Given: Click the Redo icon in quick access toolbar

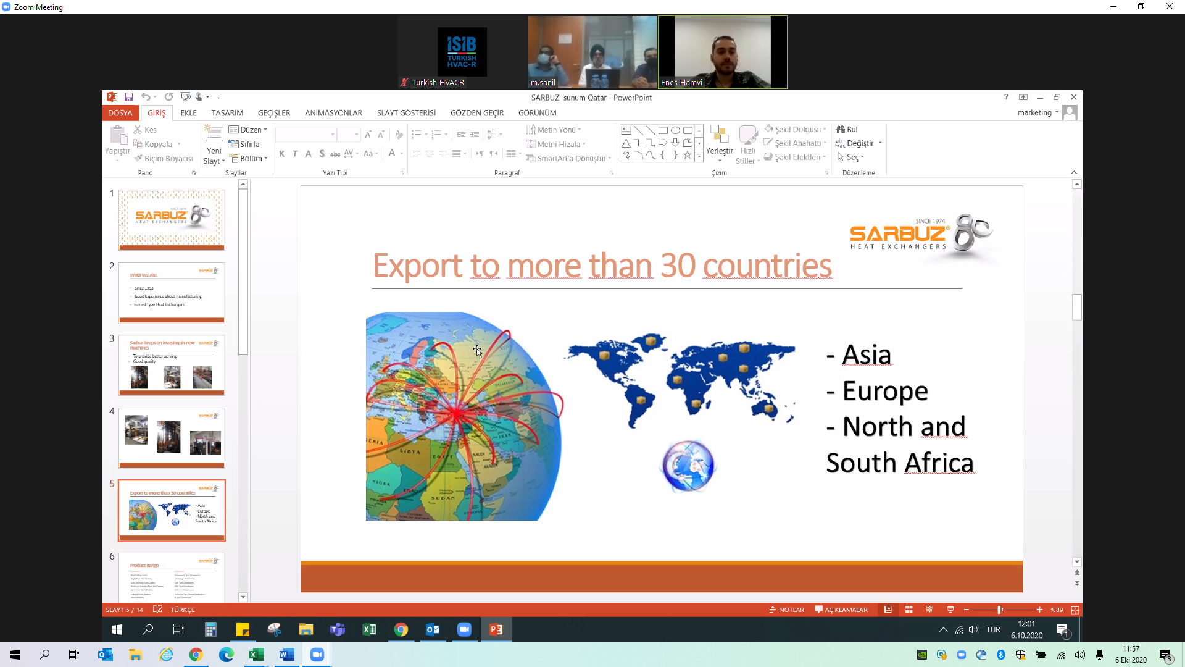Looking at the screenshot, I should (x=168, y=97).
